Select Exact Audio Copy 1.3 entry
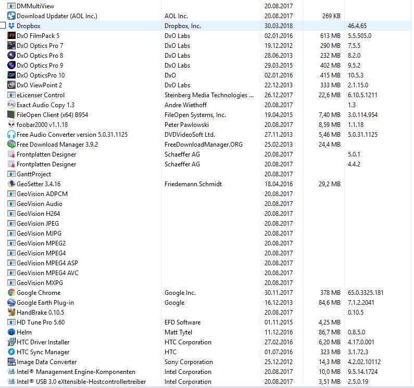414x388 pixels. pyautogui.click(x=45, y=105)
